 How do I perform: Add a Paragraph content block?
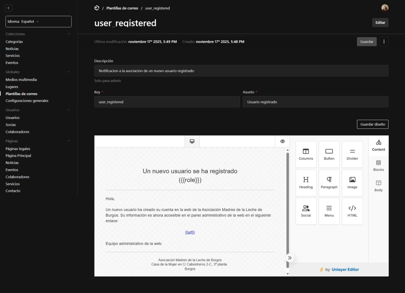[x=329, y=183]
